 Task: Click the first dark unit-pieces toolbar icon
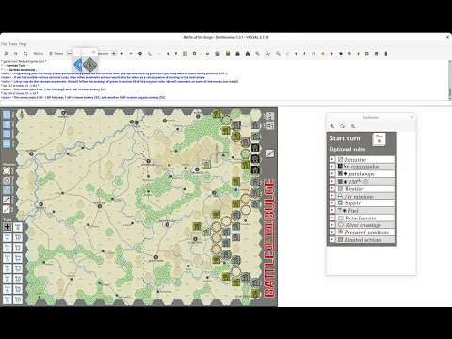coord(237,54)
